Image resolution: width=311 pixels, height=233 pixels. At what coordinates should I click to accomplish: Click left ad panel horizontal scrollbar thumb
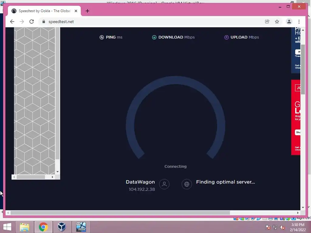pos(31,177)
